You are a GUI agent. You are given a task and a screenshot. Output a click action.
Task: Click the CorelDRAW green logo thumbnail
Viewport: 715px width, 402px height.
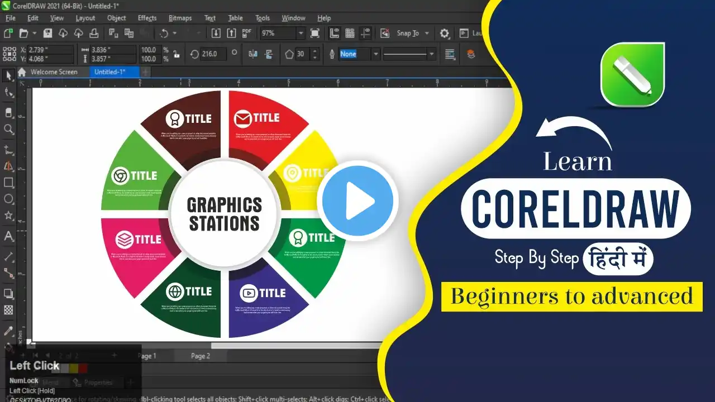(633, 74)
